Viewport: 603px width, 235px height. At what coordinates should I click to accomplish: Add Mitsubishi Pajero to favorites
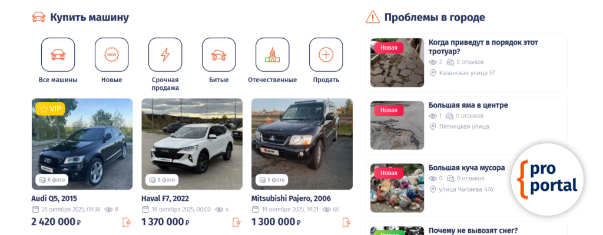click(x=346, y=222)
